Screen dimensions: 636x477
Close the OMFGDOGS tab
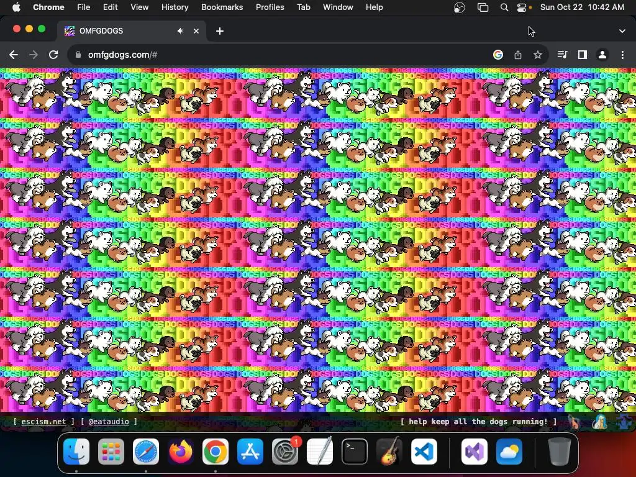coord(196,31)
